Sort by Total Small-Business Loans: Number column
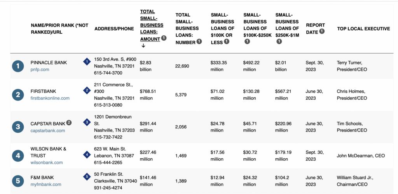The width and height of the screenshot is (398, 194). (x=187, y=29)
